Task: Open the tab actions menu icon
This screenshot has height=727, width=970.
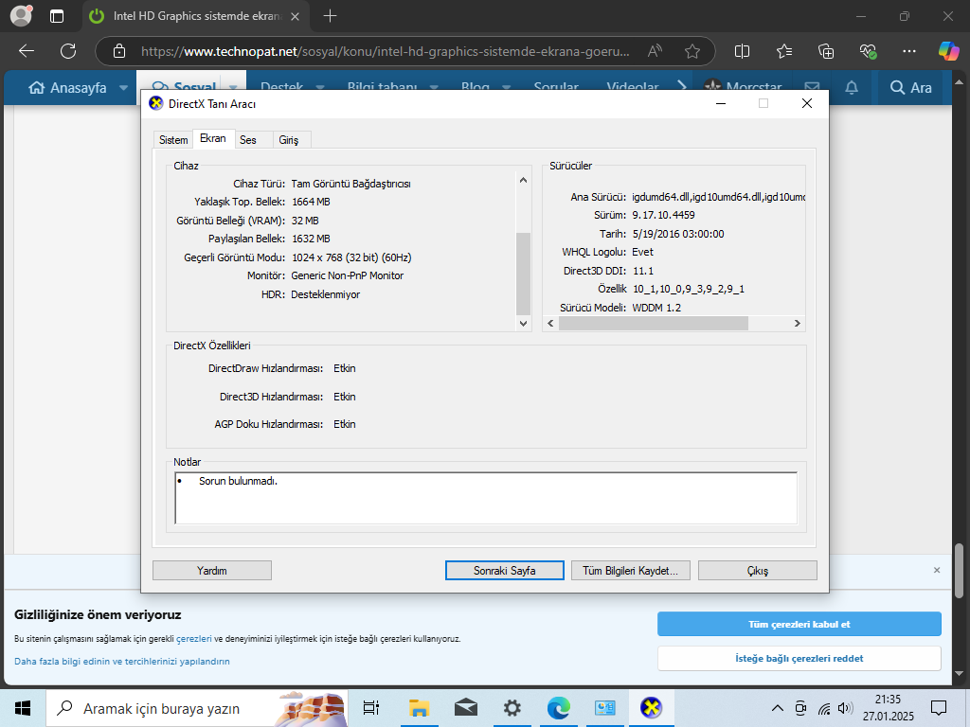Action: 56,16
